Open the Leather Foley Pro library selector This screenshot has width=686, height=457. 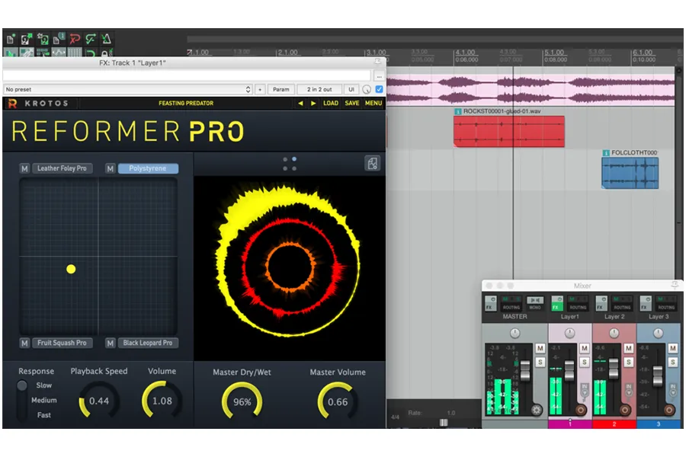click(62, 168)
